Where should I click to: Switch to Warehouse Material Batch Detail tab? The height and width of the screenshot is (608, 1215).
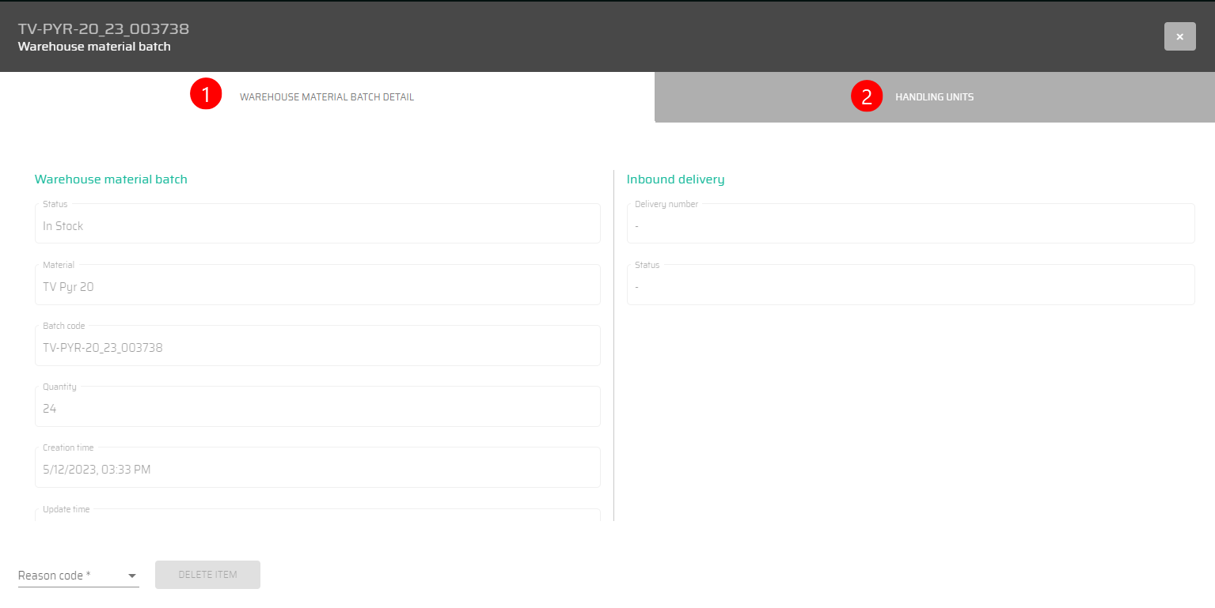[x=326, y=97]
